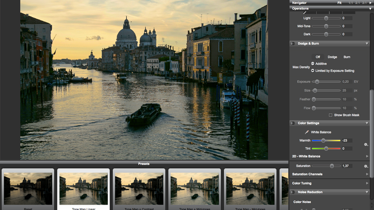Click the Color Noise label
Screen dimensions: 374x210
(302, 202)
